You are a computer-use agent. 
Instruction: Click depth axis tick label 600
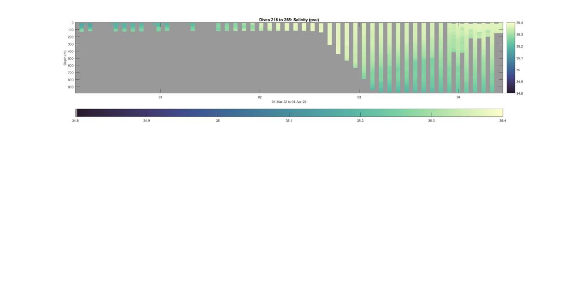point(70,65)
